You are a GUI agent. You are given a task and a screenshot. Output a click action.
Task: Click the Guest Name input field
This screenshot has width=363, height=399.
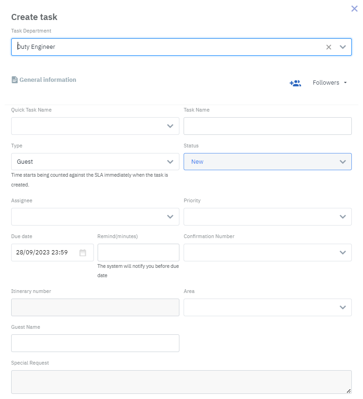tap(95, 343)
